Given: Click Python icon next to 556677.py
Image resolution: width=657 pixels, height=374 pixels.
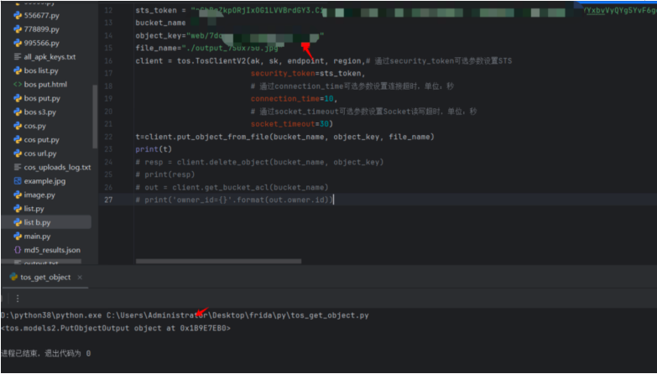Looking at the screenshot, I should click(18, 15).
